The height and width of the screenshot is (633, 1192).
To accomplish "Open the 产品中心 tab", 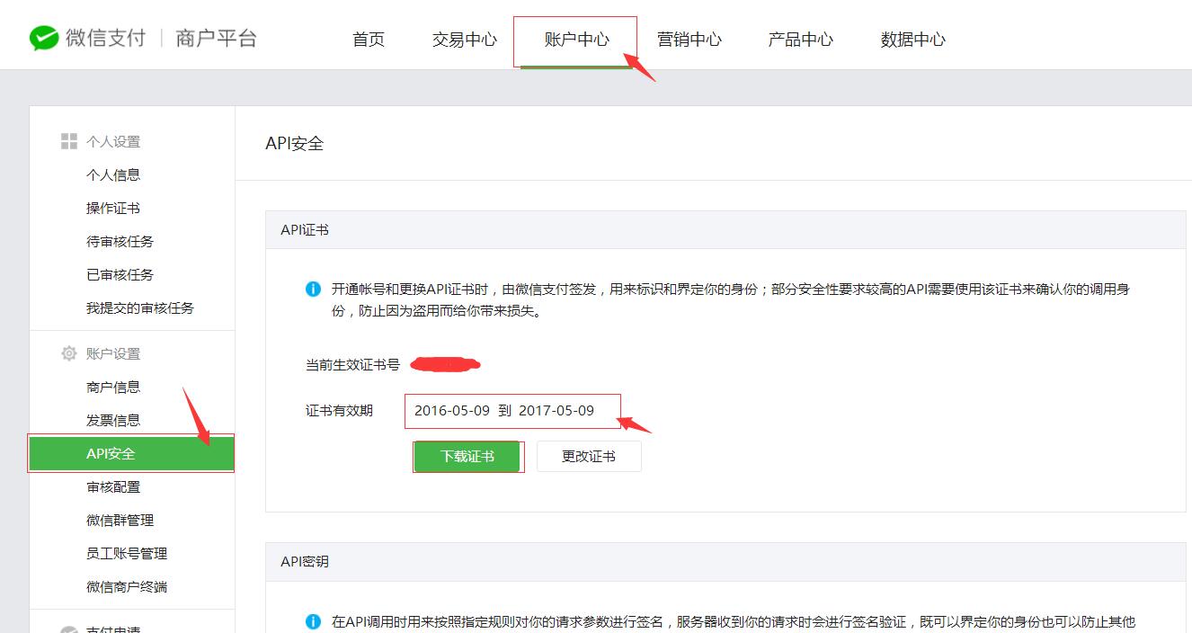I will [800, 40].
